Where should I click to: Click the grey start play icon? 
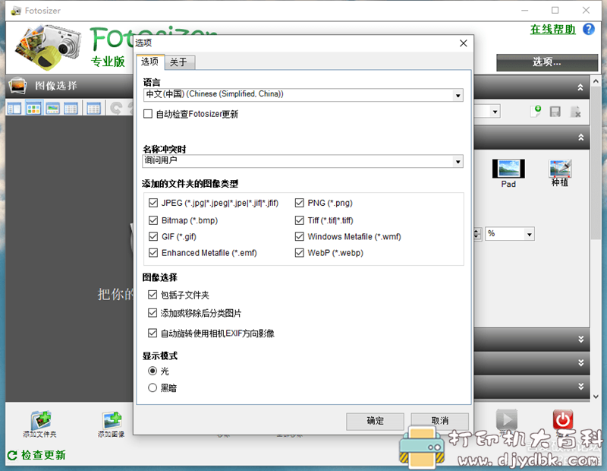coord(506,419)
